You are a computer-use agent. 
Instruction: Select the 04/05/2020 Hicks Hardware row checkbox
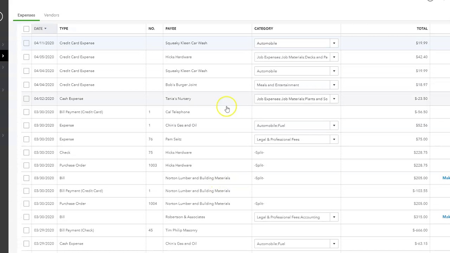[x=26, y=57]
